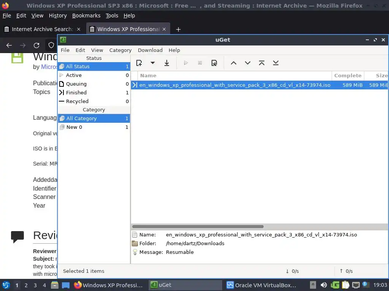Viewport: 389px width, 291px height.
Task: Click the Firefox reload button
Action: pos(36,45)
